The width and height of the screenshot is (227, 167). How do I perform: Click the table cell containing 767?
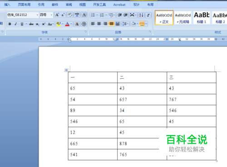(x=192, y=100)
